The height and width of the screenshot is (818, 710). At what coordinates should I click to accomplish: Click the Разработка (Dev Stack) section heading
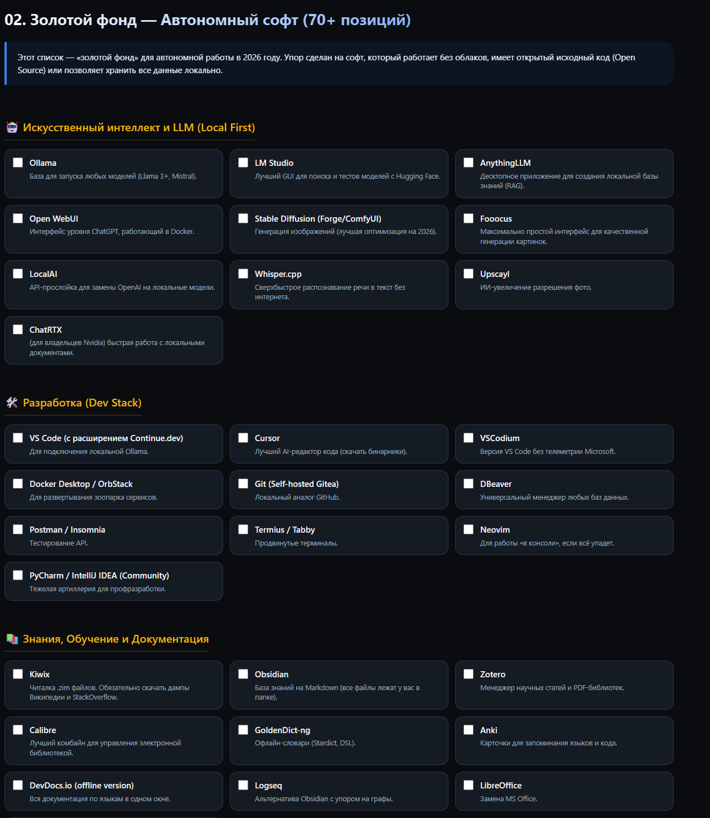tap(82, 403)
